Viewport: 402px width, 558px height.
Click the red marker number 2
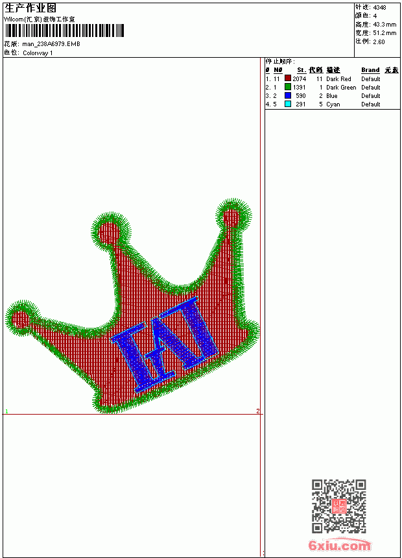[258, 411]
